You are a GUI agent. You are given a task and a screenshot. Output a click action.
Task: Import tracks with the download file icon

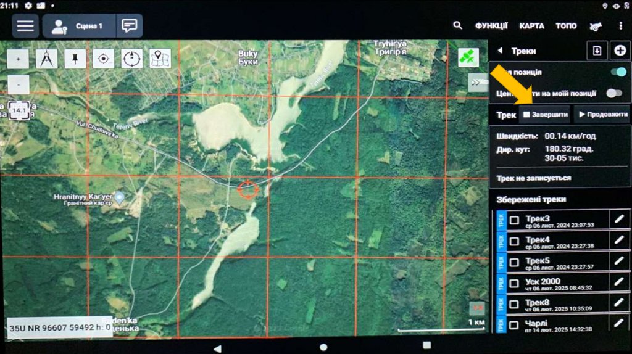597,51
